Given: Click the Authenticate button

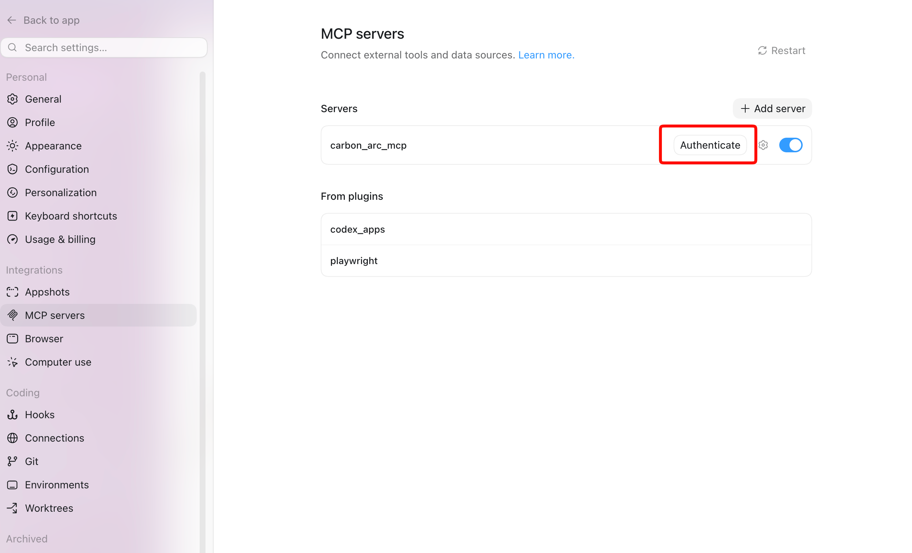Looking at the screenshot, I should point(710,145).
